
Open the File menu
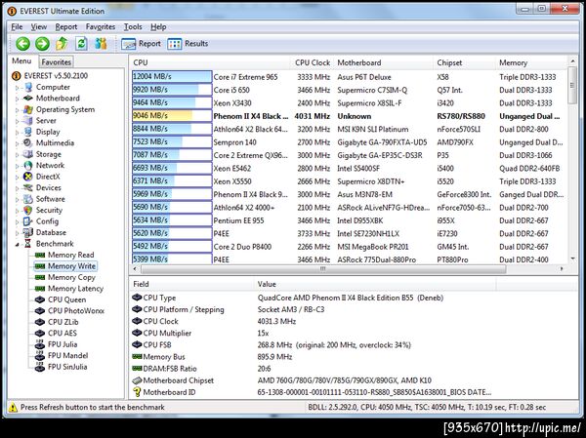click(17, 27)
